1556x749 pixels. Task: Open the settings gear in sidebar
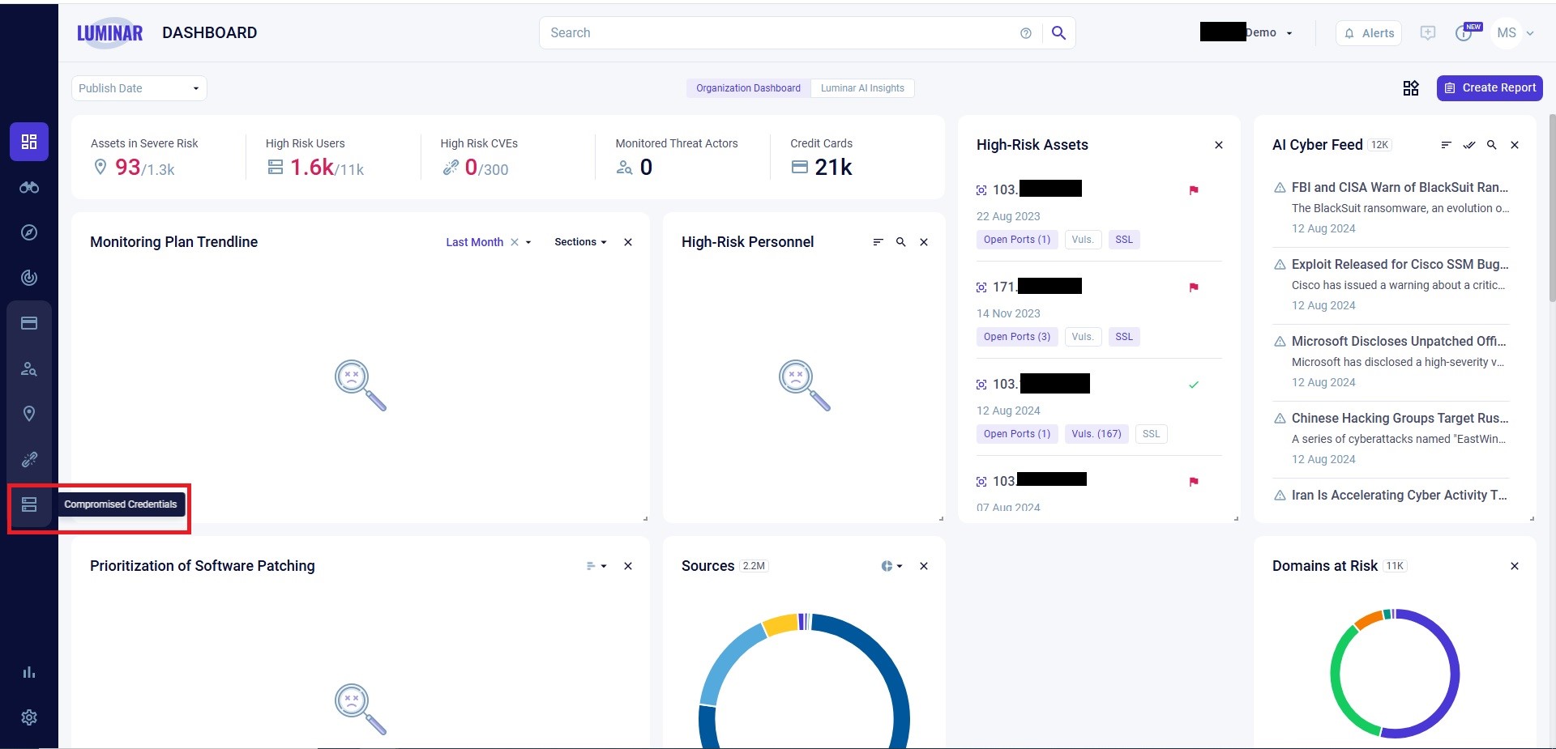(x=29, y=717)
